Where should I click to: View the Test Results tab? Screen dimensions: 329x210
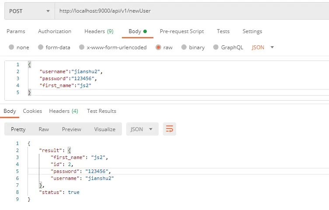[101, 111]
